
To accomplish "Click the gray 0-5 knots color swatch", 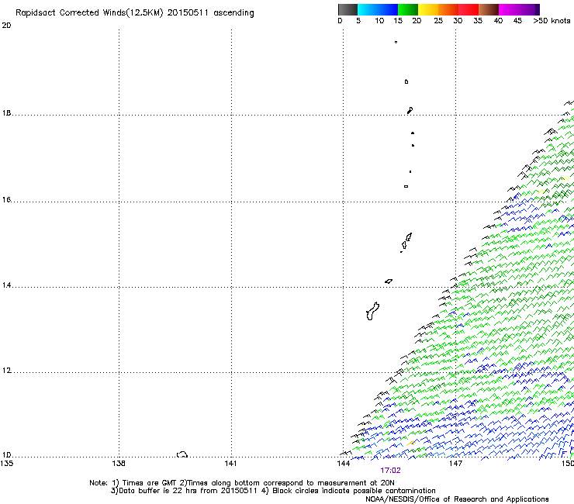I will pos(348,9).
